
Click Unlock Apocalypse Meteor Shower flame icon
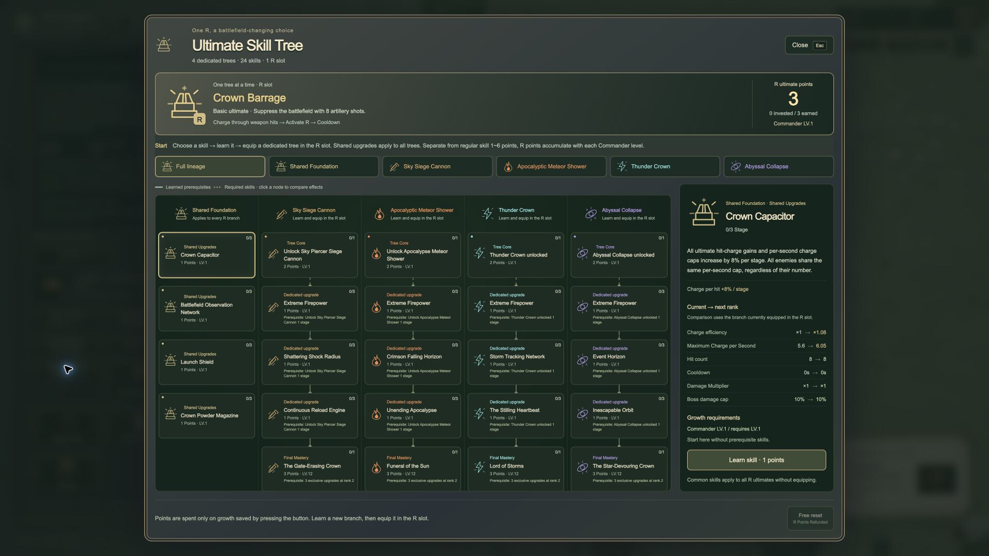click(377, 254)
